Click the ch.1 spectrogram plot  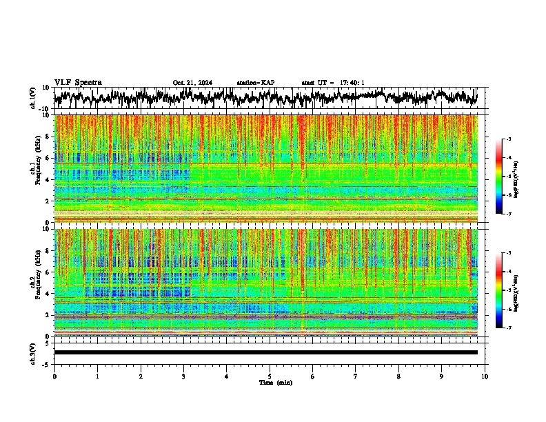(x=266, y=168)
